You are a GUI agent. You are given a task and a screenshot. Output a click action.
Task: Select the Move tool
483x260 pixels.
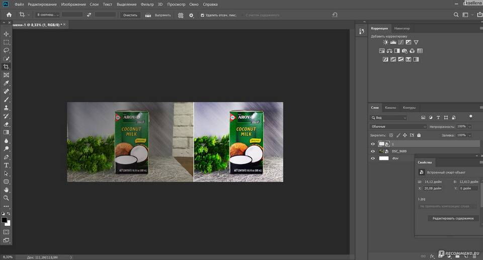coord(6,34)
